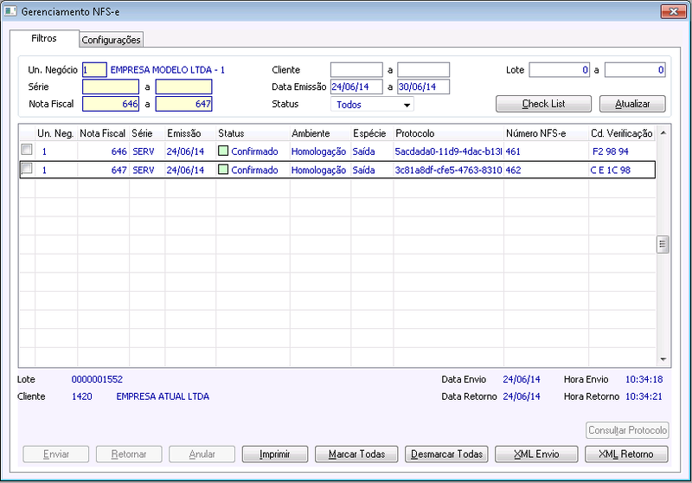Click the Data Emissão start date field

tap(356, 87)
